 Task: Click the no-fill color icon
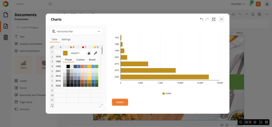[x=89, y=53]
